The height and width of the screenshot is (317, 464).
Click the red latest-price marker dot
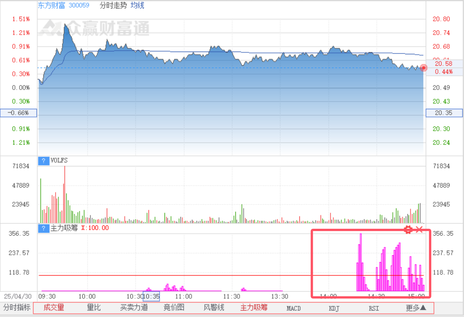(x=424, y=68)
